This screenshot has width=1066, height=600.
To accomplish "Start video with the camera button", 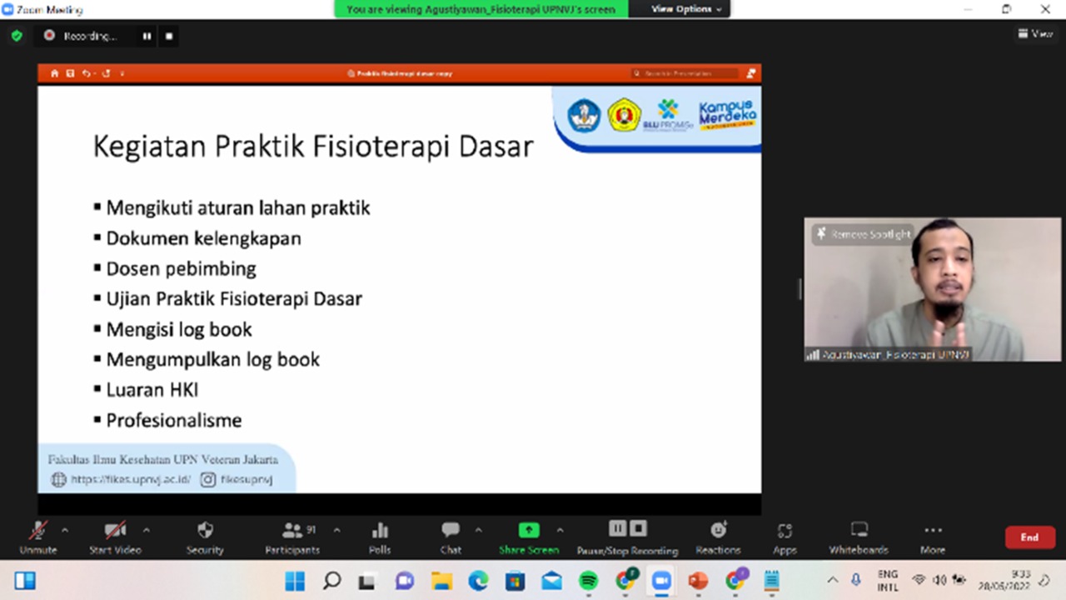I will [115, 531].
